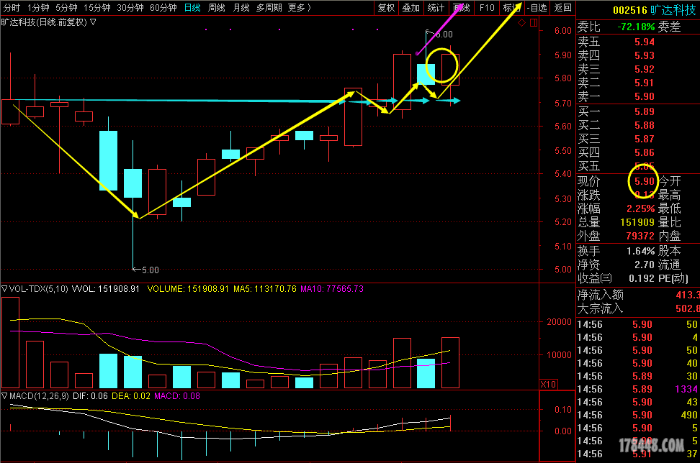Click the 大宗流入 row

pos(638,308)
